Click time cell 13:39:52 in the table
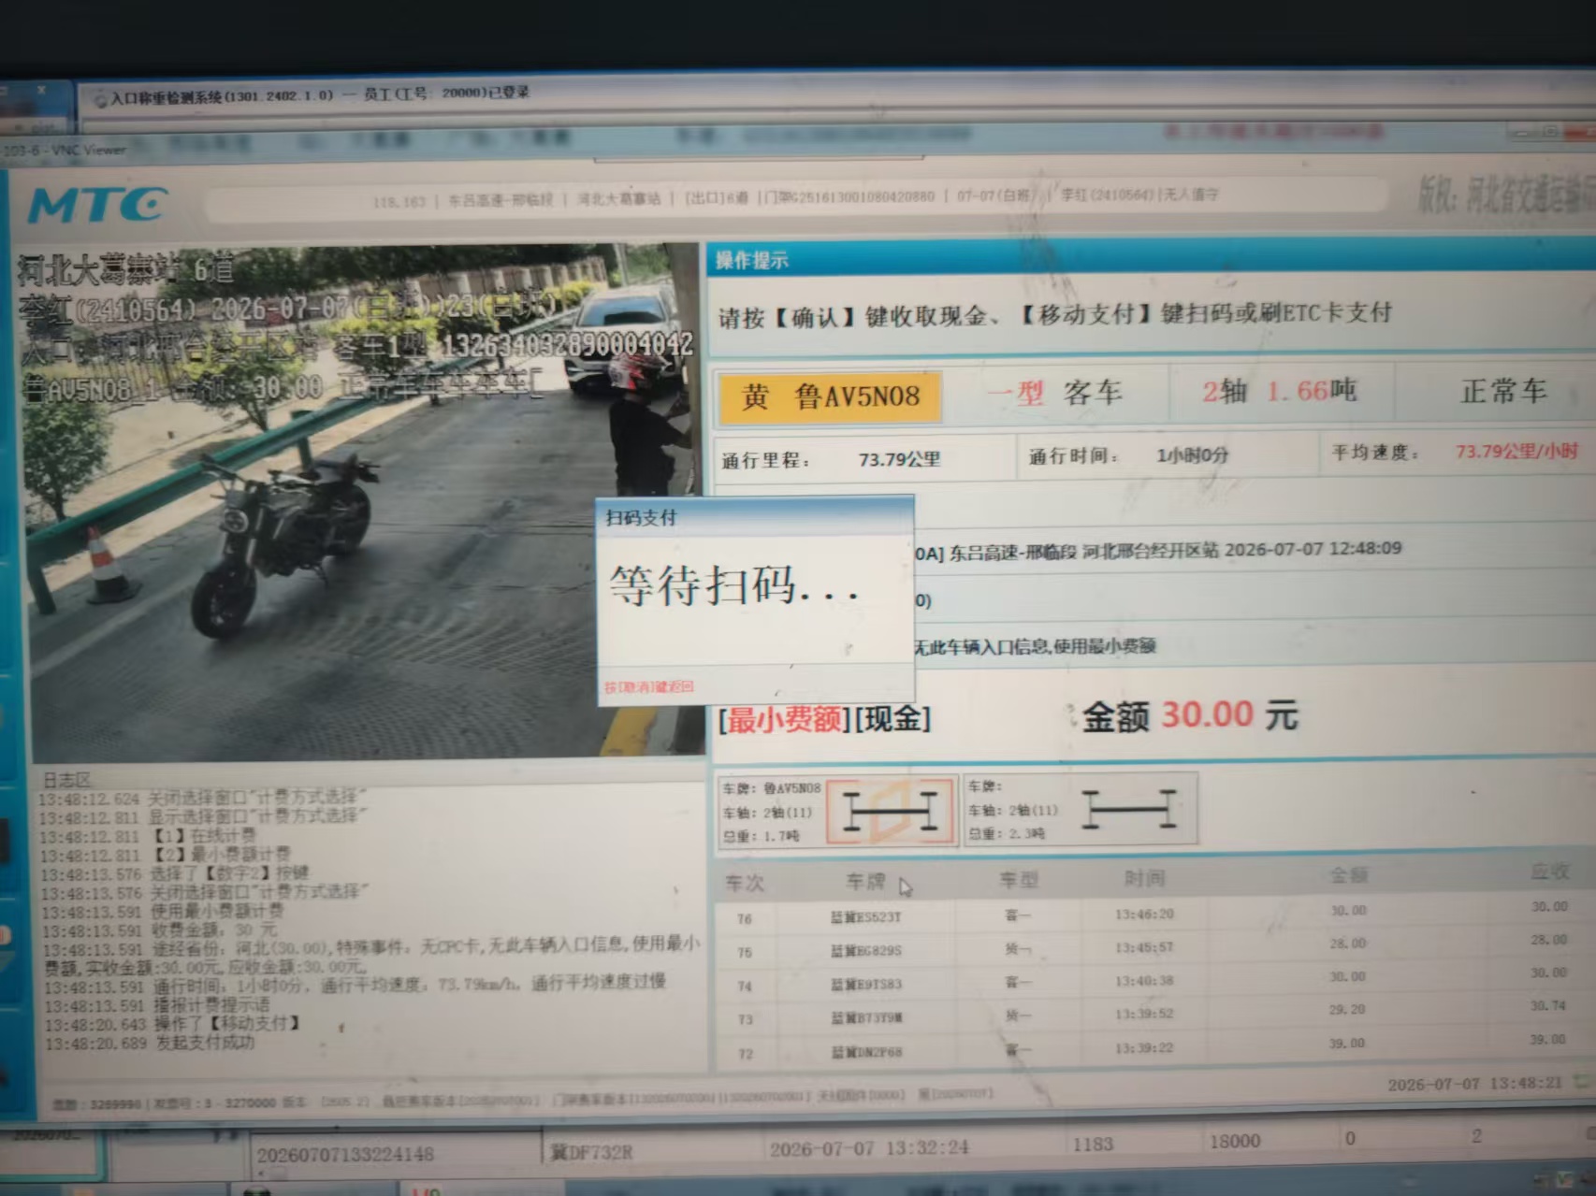1596x1196 pixels. pyautogui.click(x=1144, y=1014)
